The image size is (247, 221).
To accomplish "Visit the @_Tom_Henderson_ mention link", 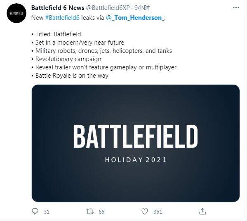I will tap(135, 18).
